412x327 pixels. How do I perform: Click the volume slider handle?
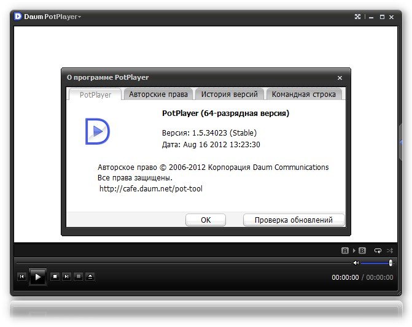[x=391, y=263]
